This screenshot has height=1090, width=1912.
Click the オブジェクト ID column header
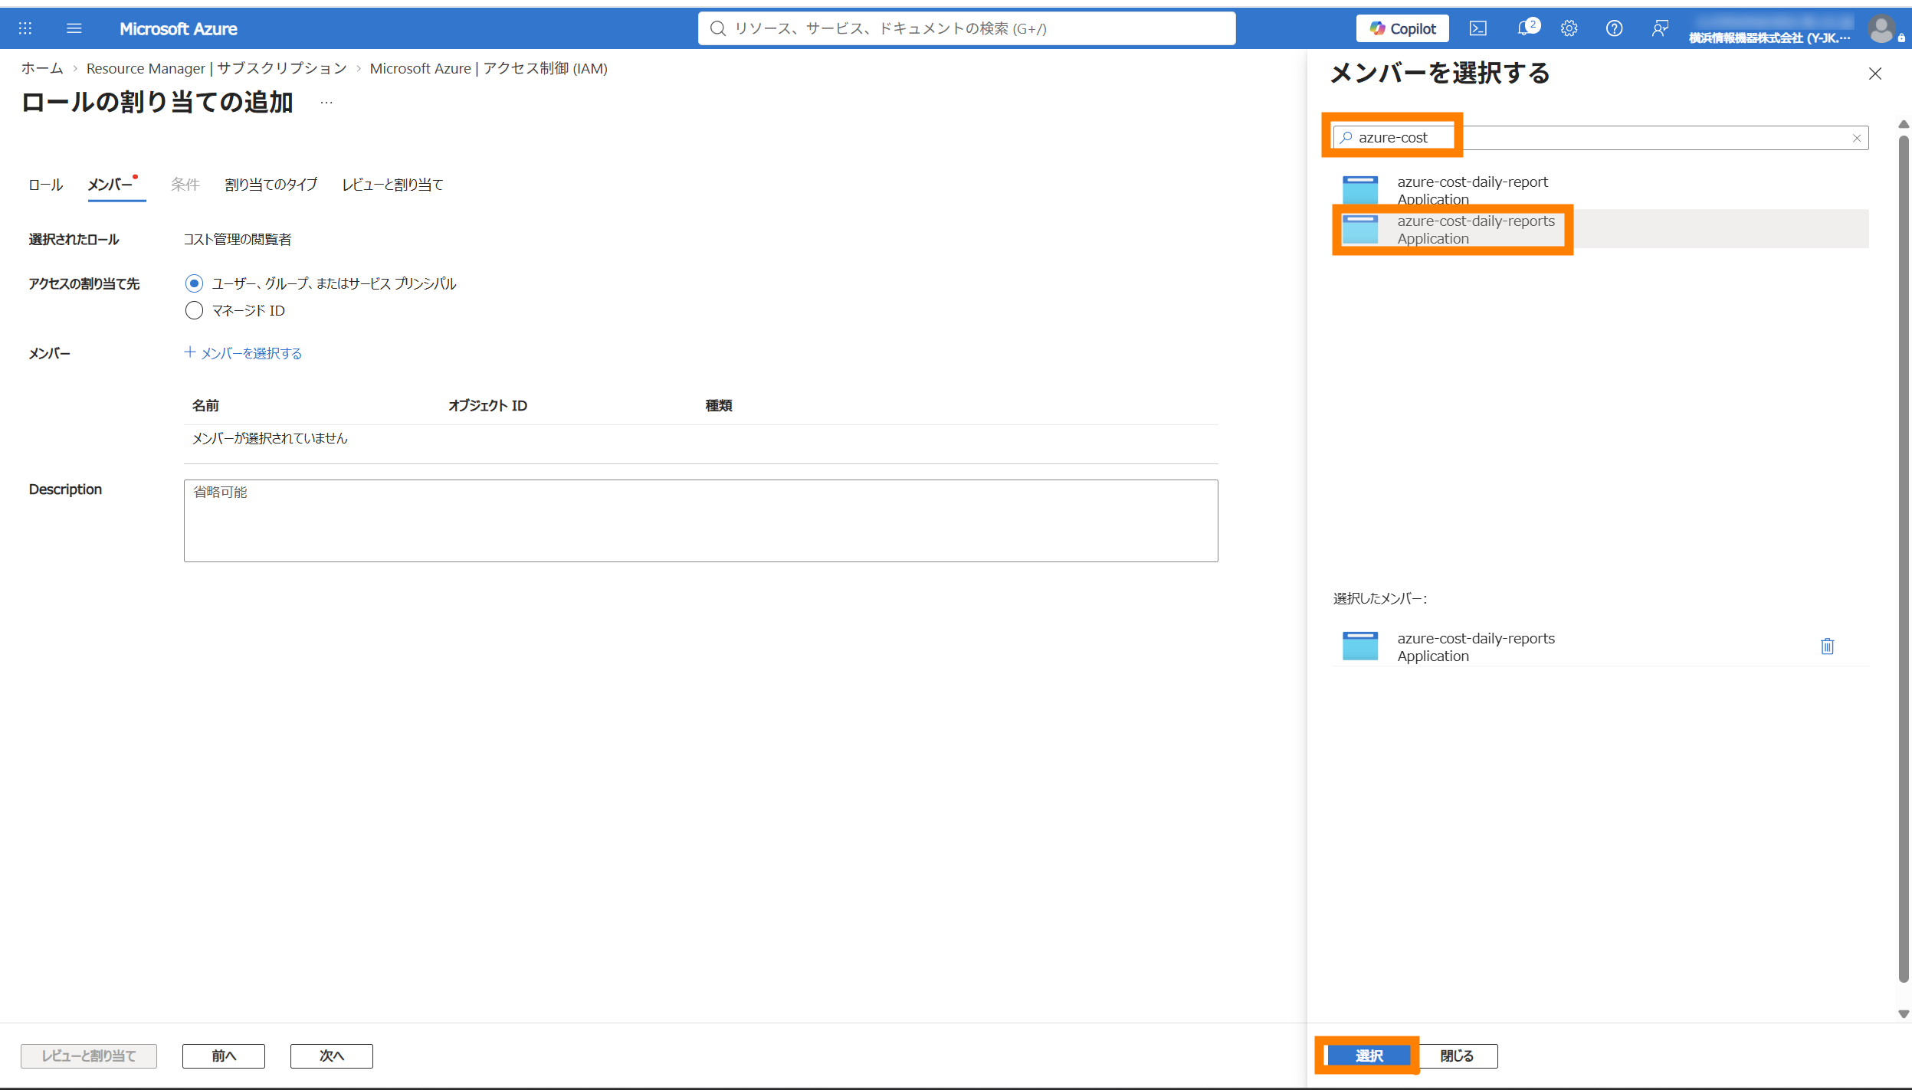[488, 405]
